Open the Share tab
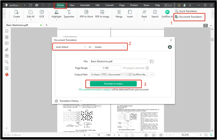Screen dimensions: 217x140 [x=147, y=5]
